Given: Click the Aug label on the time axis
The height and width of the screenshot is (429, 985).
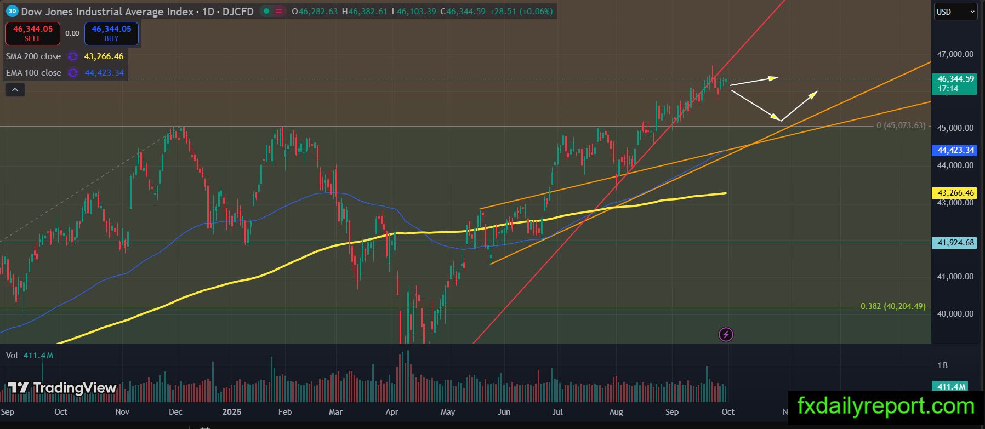Looking at the screenshot, I should click(616, 412).
